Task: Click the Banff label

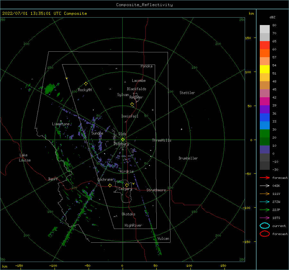Action: point(53,179)
